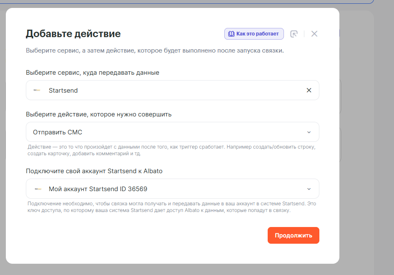Viewport: 394px width, 275px height.
Task: Expand the action list via its chevron
Action: click(309, 132)
